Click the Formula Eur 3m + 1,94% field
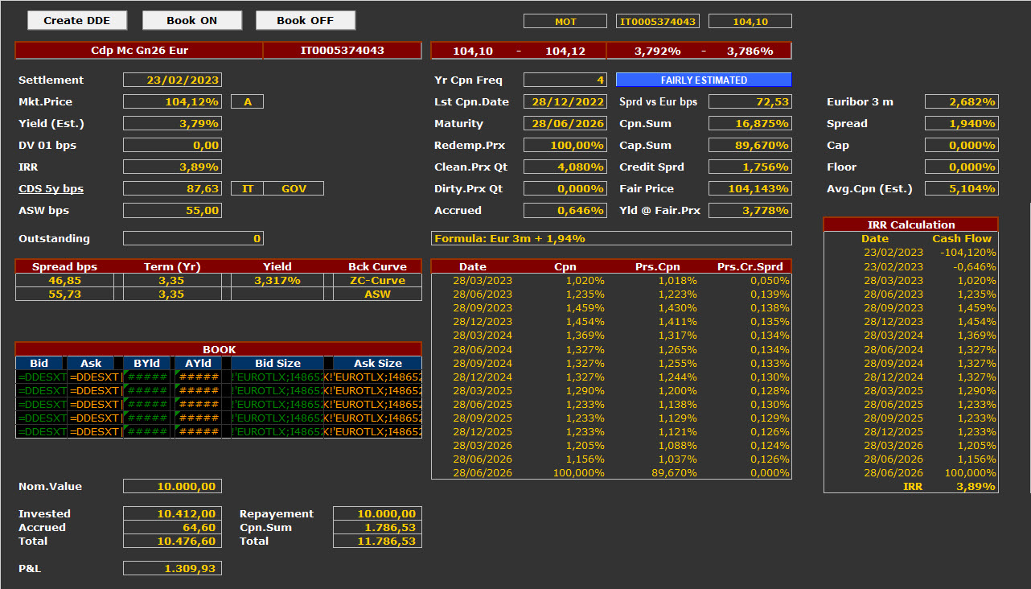Image resolution: width=1031 pixels, height=589 pixels. [611, 239]
